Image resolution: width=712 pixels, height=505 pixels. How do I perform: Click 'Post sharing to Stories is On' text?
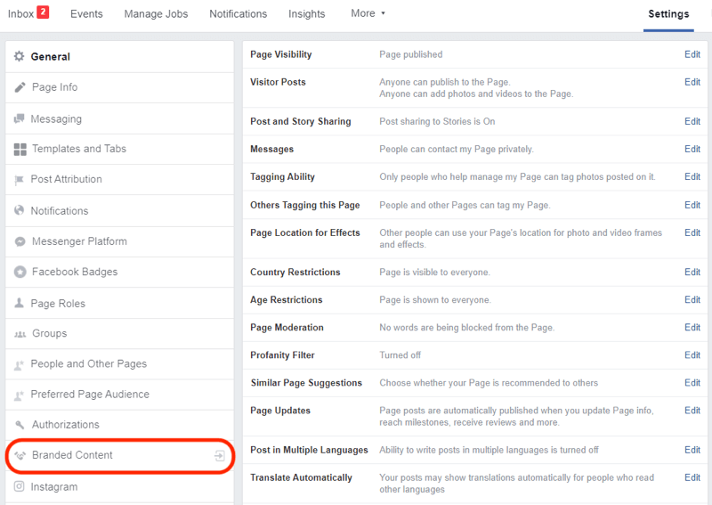(x=437, y=122)
